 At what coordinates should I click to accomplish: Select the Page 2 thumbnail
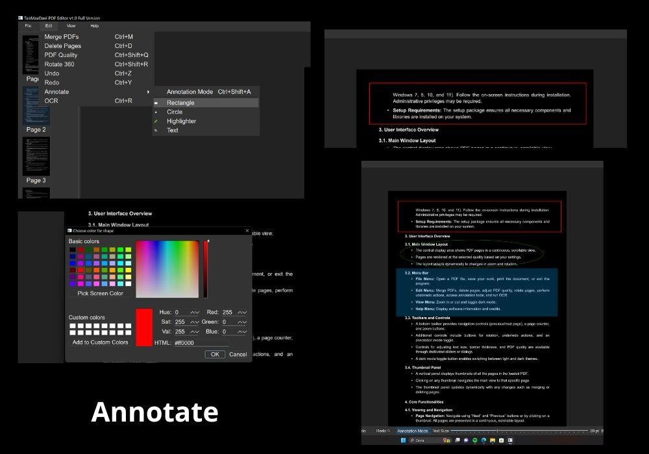pos(34,106)
